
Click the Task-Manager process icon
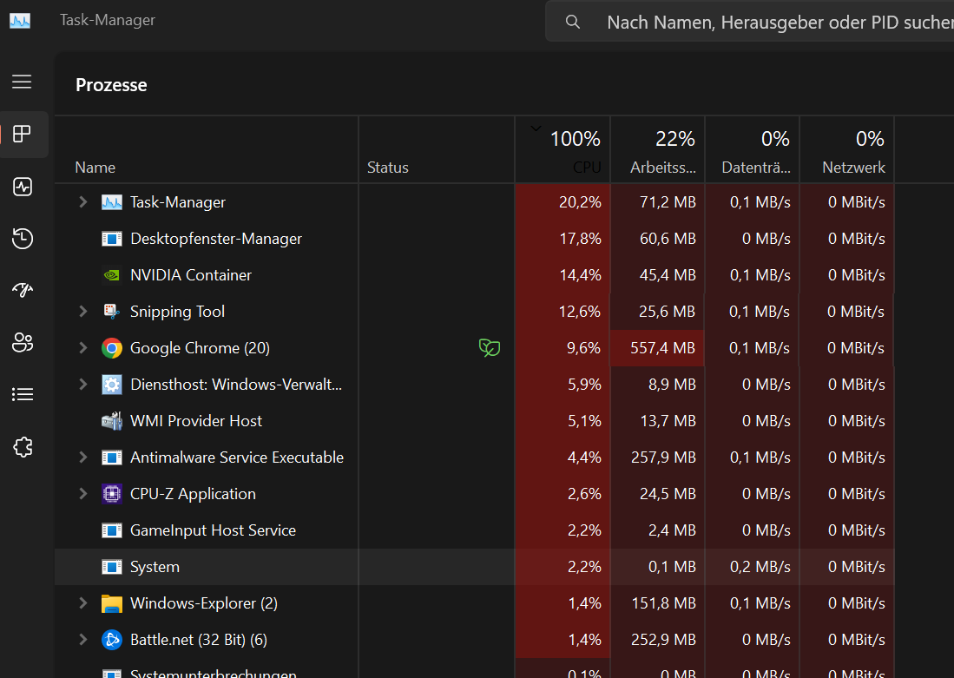(x=112, y=202)
